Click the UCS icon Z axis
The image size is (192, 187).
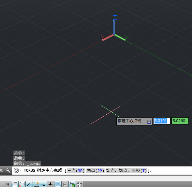(x=114, y=28)
